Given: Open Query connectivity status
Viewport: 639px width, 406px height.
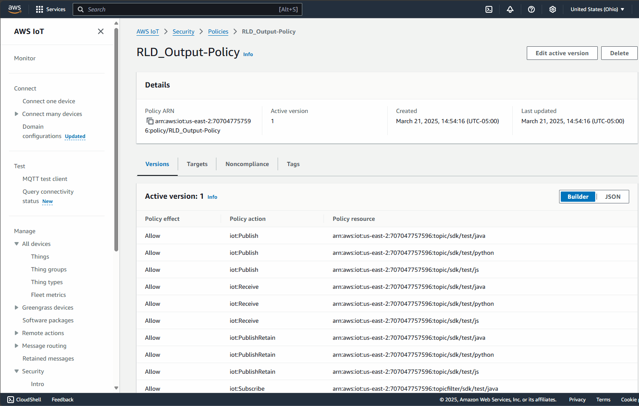Looking at the screenshot, I should click(48, 196).
